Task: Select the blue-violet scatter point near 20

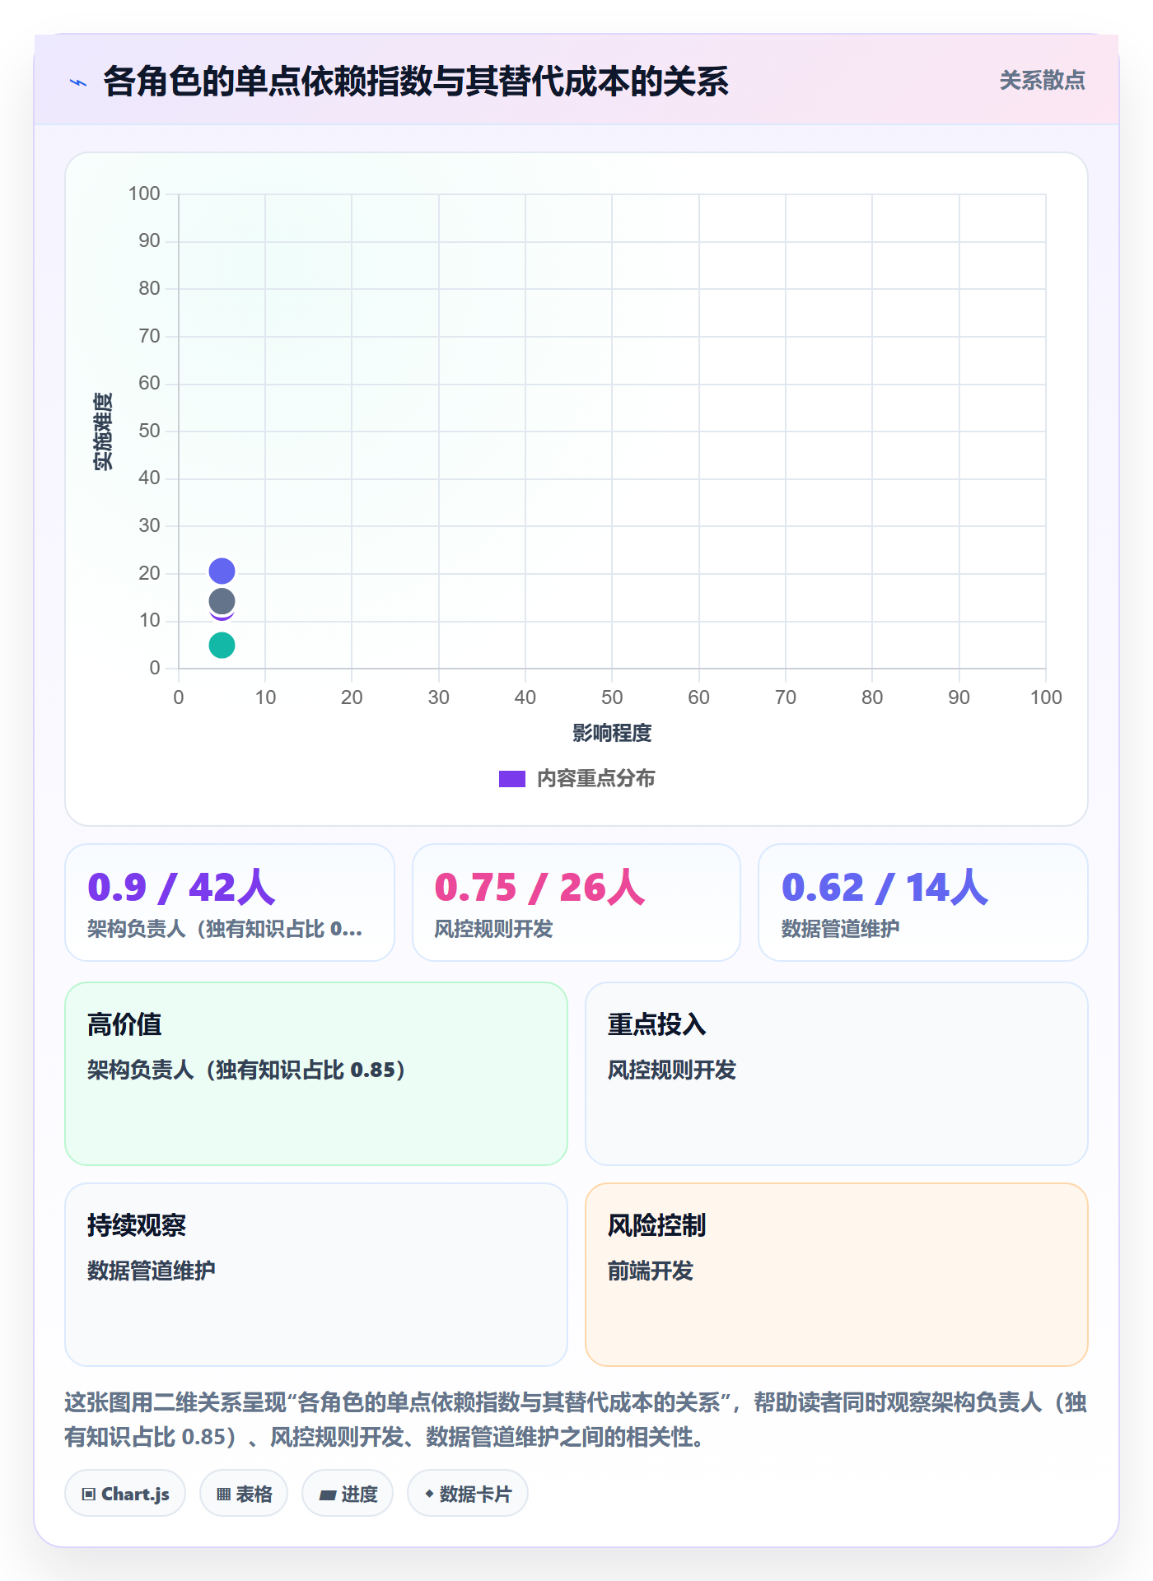Action: (x=222, y=571)
